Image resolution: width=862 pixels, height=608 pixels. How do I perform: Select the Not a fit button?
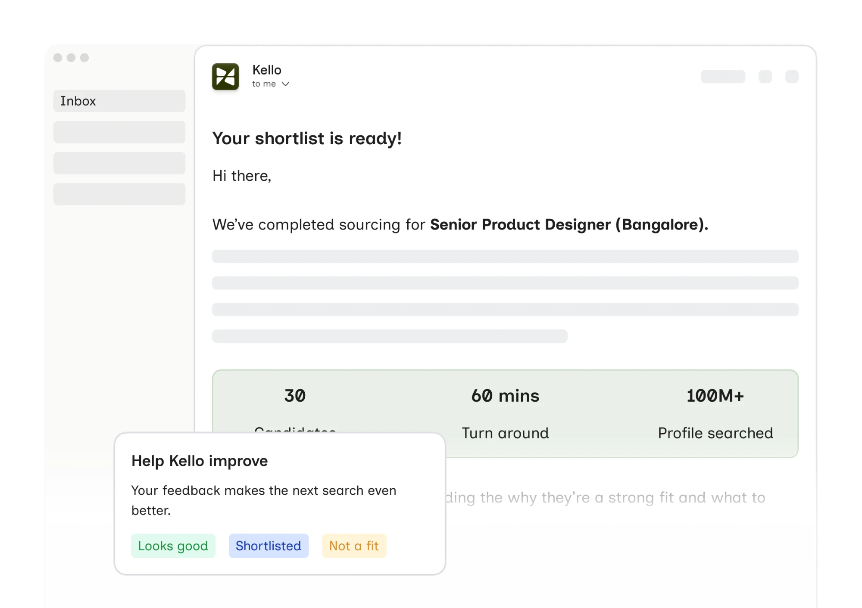[354, 546]
